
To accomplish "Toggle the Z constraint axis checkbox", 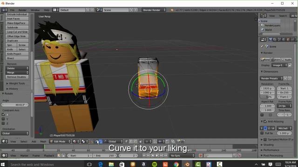I will coord(3,123).
